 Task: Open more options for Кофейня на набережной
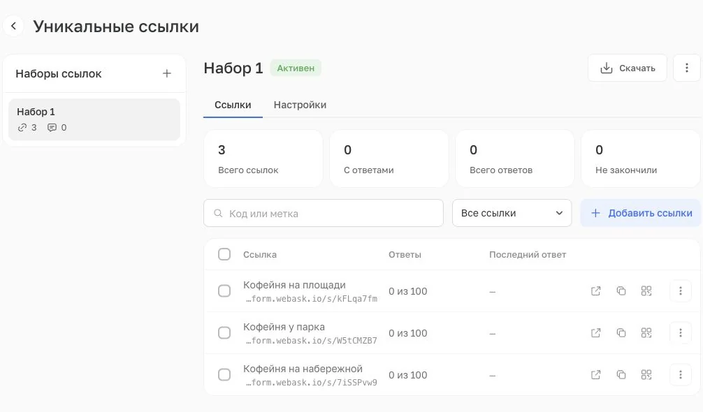[x=680, y=375]
